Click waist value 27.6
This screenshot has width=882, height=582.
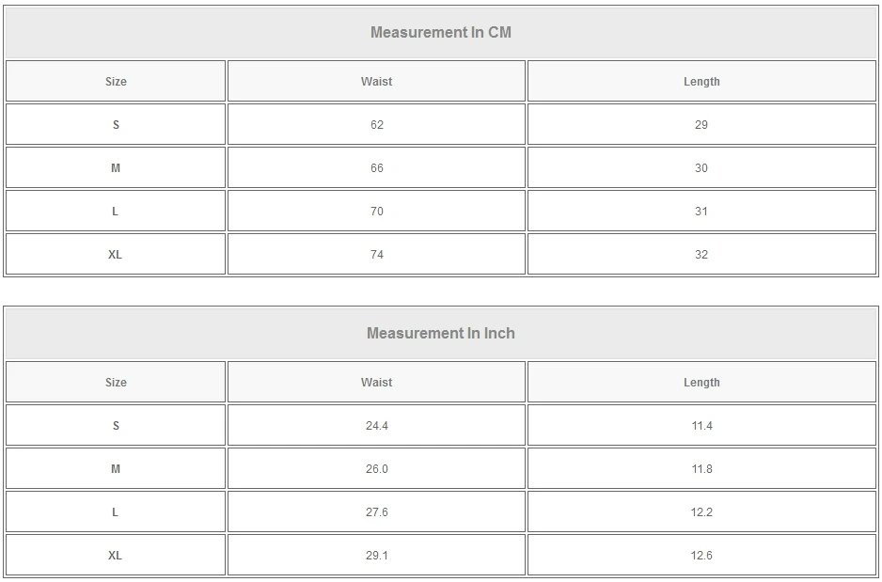376,512
